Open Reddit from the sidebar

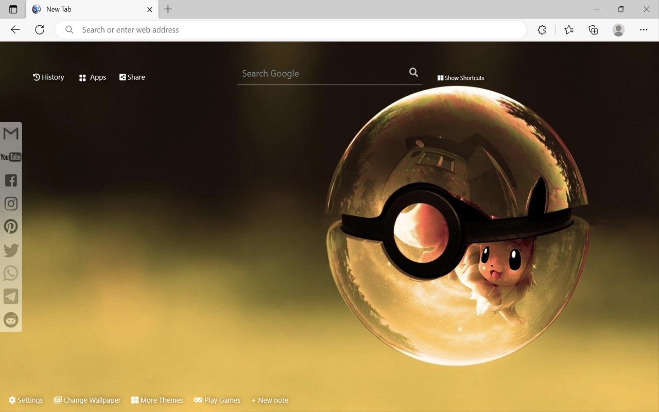coord(11,320)
